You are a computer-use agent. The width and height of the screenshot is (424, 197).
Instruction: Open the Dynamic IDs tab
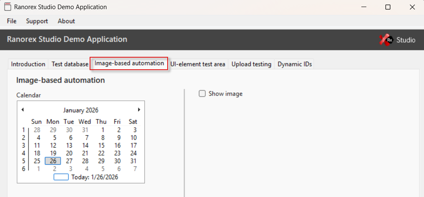(x=295, y=64)
